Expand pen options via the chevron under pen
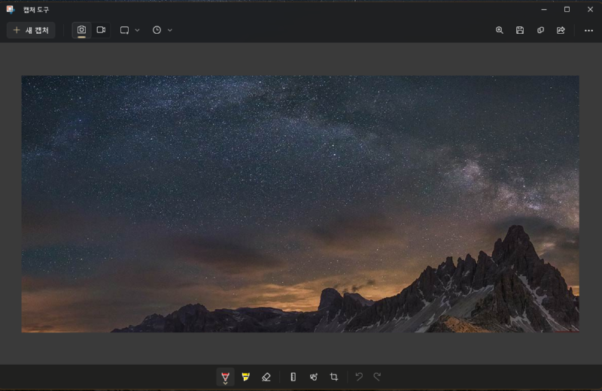 coord(225,383)
